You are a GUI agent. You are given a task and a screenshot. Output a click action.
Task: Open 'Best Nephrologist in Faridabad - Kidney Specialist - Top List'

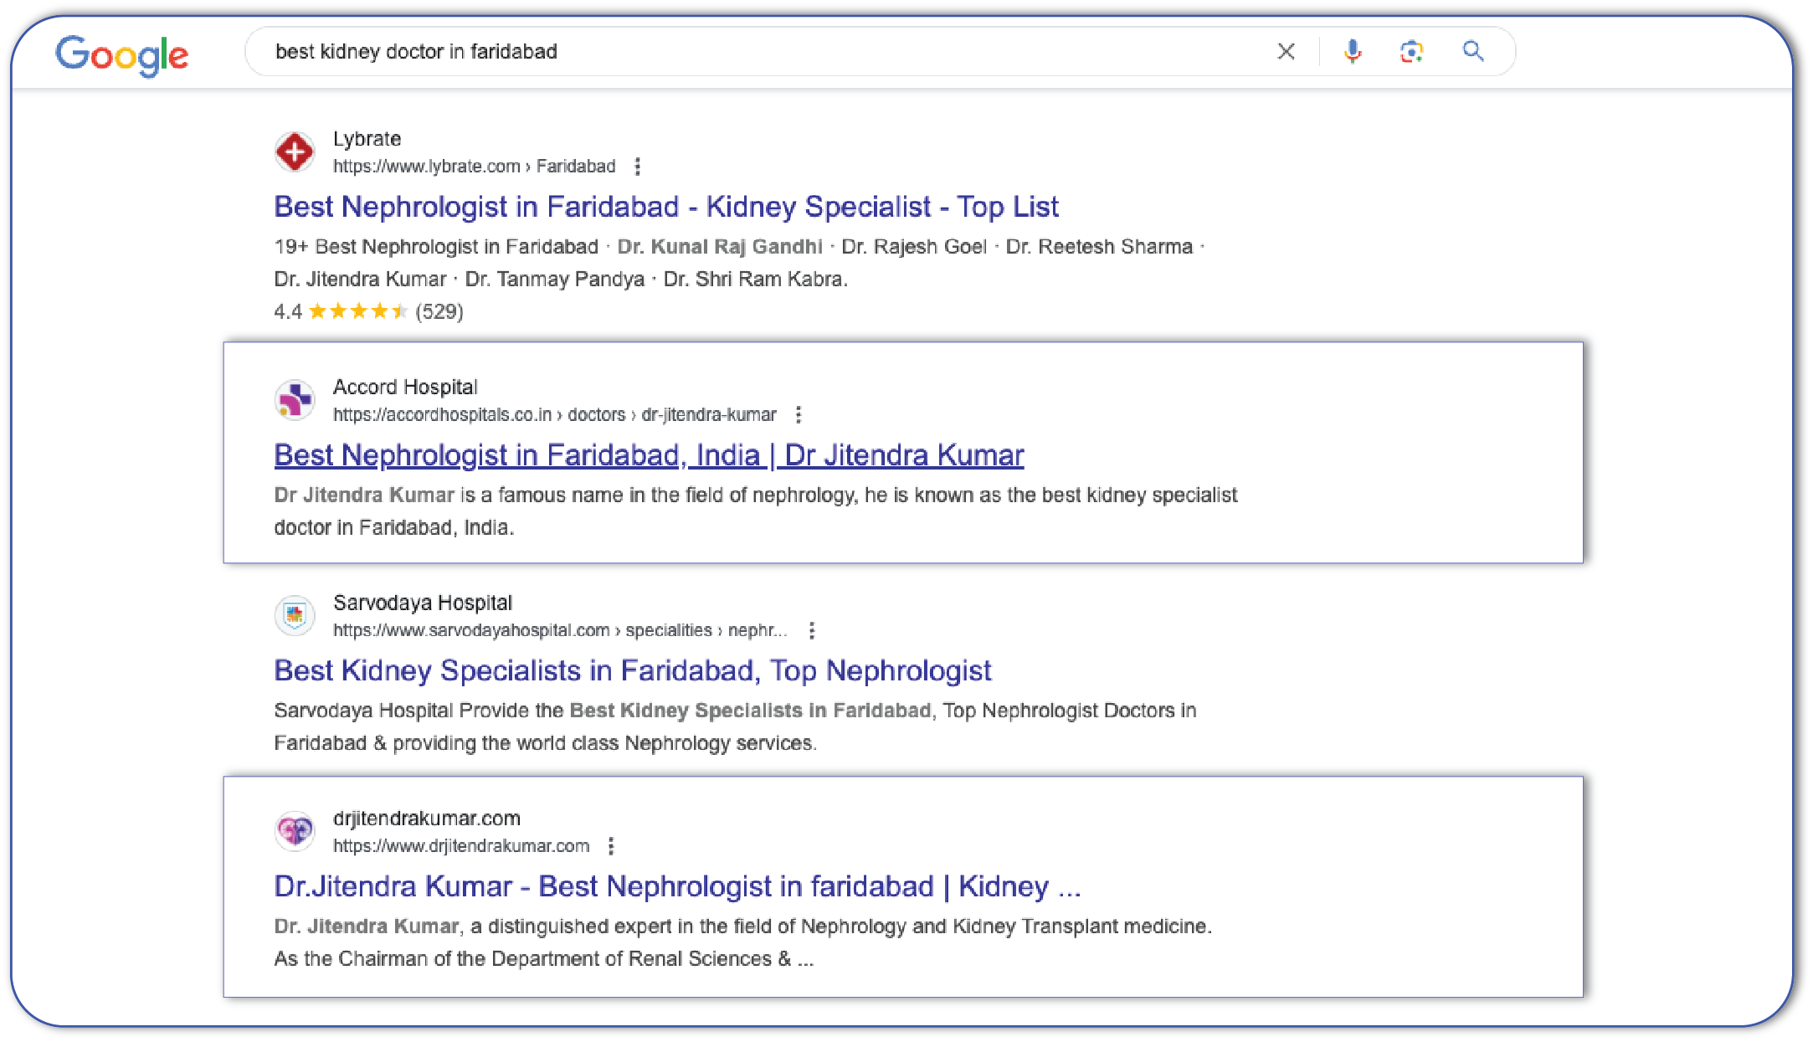pyautogui.click(x=666, y=207)
